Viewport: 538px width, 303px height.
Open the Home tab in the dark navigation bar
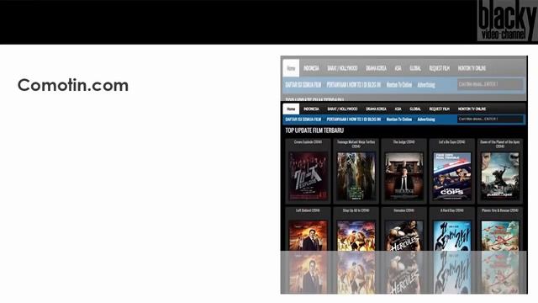coord(291,109)
